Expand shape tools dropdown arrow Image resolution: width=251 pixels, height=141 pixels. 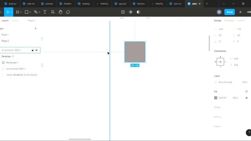(x=30, y=12)
